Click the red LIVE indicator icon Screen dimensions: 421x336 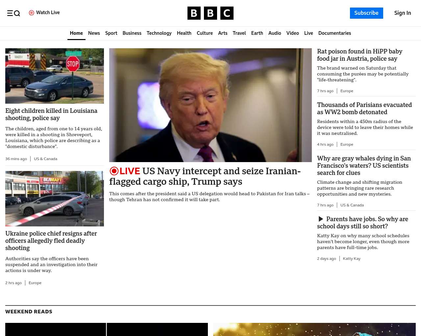tap(114, 171)
